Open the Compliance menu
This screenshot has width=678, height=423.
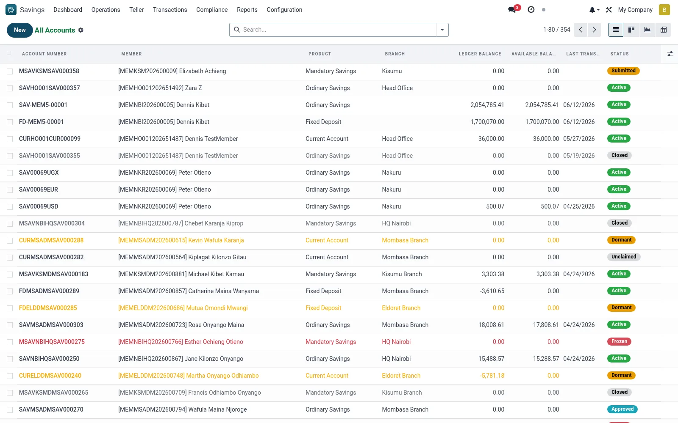[212, 10]
